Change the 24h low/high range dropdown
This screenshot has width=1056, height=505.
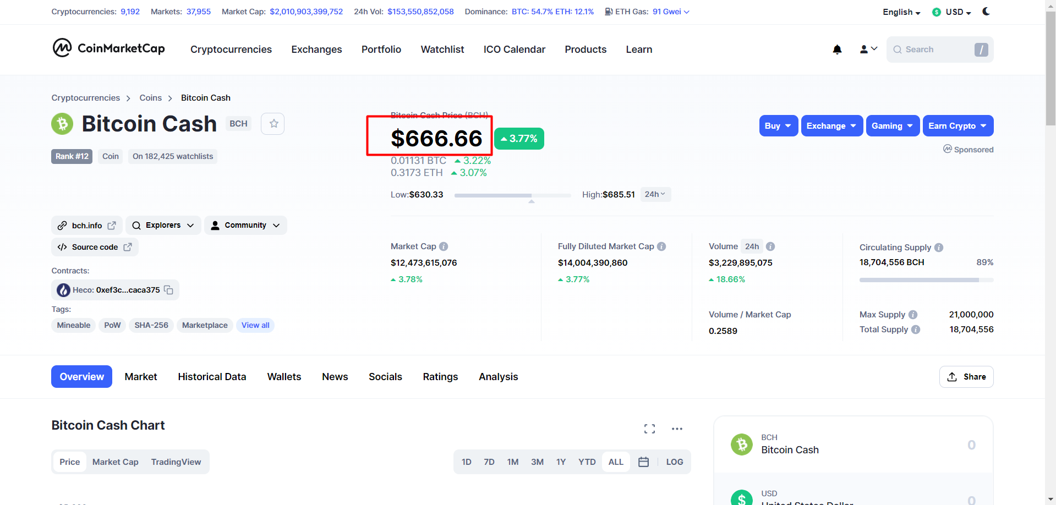[655, 194]
